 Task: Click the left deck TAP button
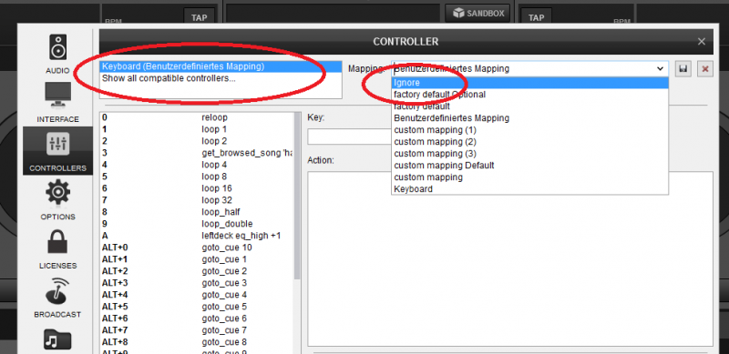pyautogui.click(x=200, y=17)
